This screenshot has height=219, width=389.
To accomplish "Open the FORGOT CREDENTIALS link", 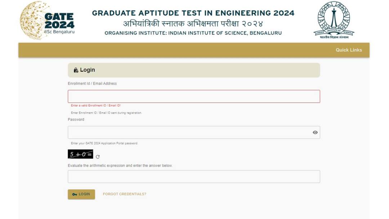I will pyautogui.click(x=124, y=194).
